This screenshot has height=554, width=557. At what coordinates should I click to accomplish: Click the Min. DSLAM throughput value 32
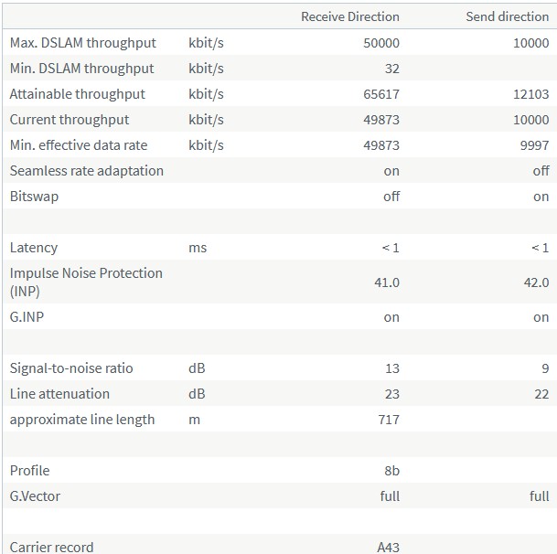pyautogui.click(x=391, y=69)
